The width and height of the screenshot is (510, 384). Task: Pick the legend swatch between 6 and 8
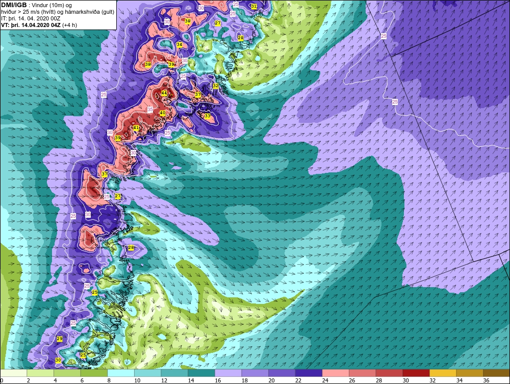coord(94,373)
